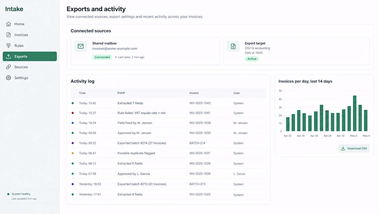Click the Time column header
This screenshot has height=214, width=379.
[82, 93]
